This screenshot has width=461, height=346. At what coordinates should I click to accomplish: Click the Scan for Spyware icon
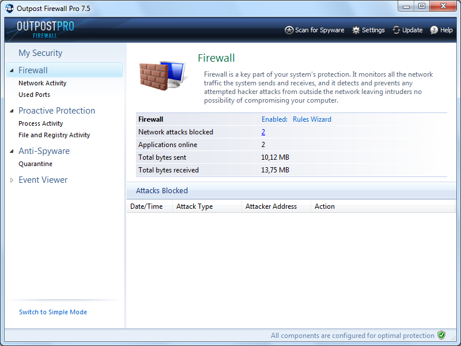289,30
